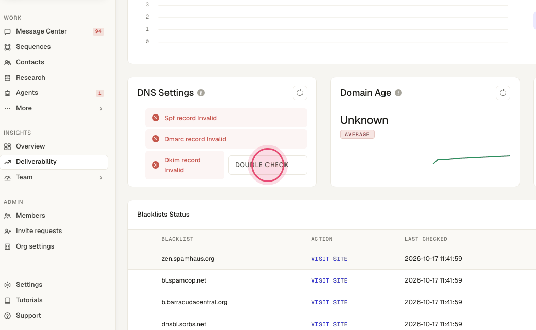Click the Blacklists Status heading
Image resolution: width=536 pixels, height=330 pixels.
(x=163, y=214)
